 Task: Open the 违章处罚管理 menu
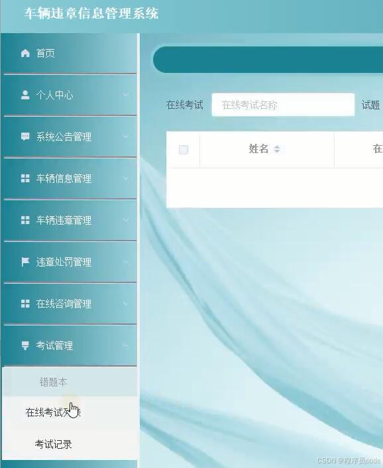70,262
